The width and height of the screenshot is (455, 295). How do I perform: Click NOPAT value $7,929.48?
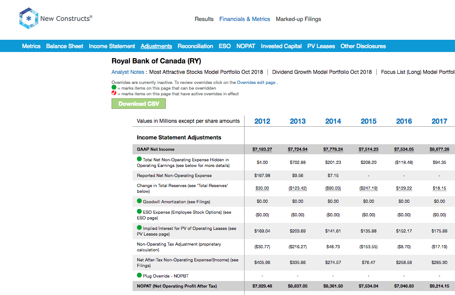coord(262,286)
